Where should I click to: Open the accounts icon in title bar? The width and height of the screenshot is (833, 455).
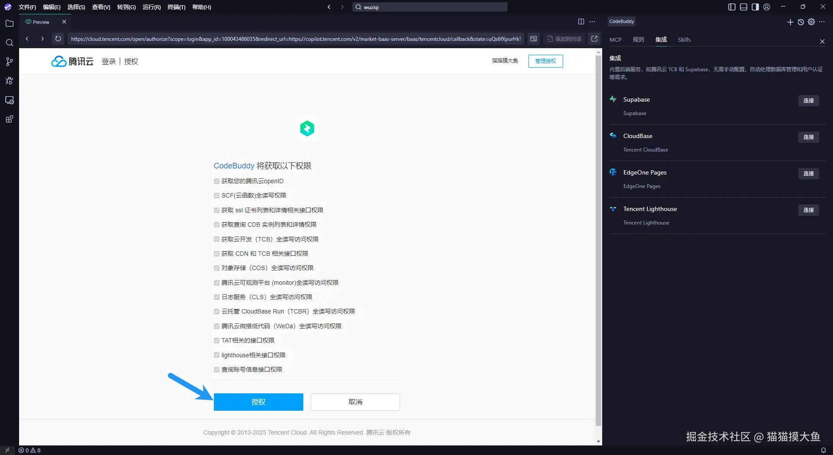[x=767, y=7]
